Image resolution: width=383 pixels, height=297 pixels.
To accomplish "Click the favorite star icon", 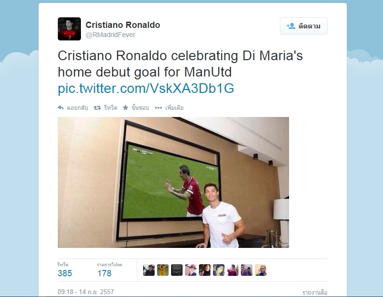I will click(x=125, y=108).
